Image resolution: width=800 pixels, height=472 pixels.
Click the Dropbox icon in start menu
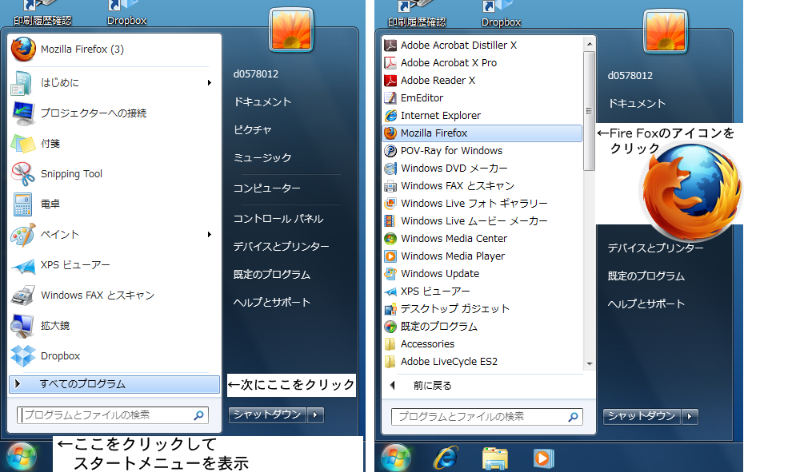point(22,355)
